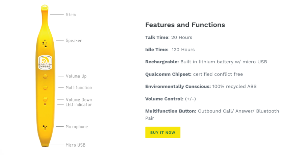The height and width of the screenshot is (155, 304).
Task: Click the Micro USB label text
Action: coord(75,145)
